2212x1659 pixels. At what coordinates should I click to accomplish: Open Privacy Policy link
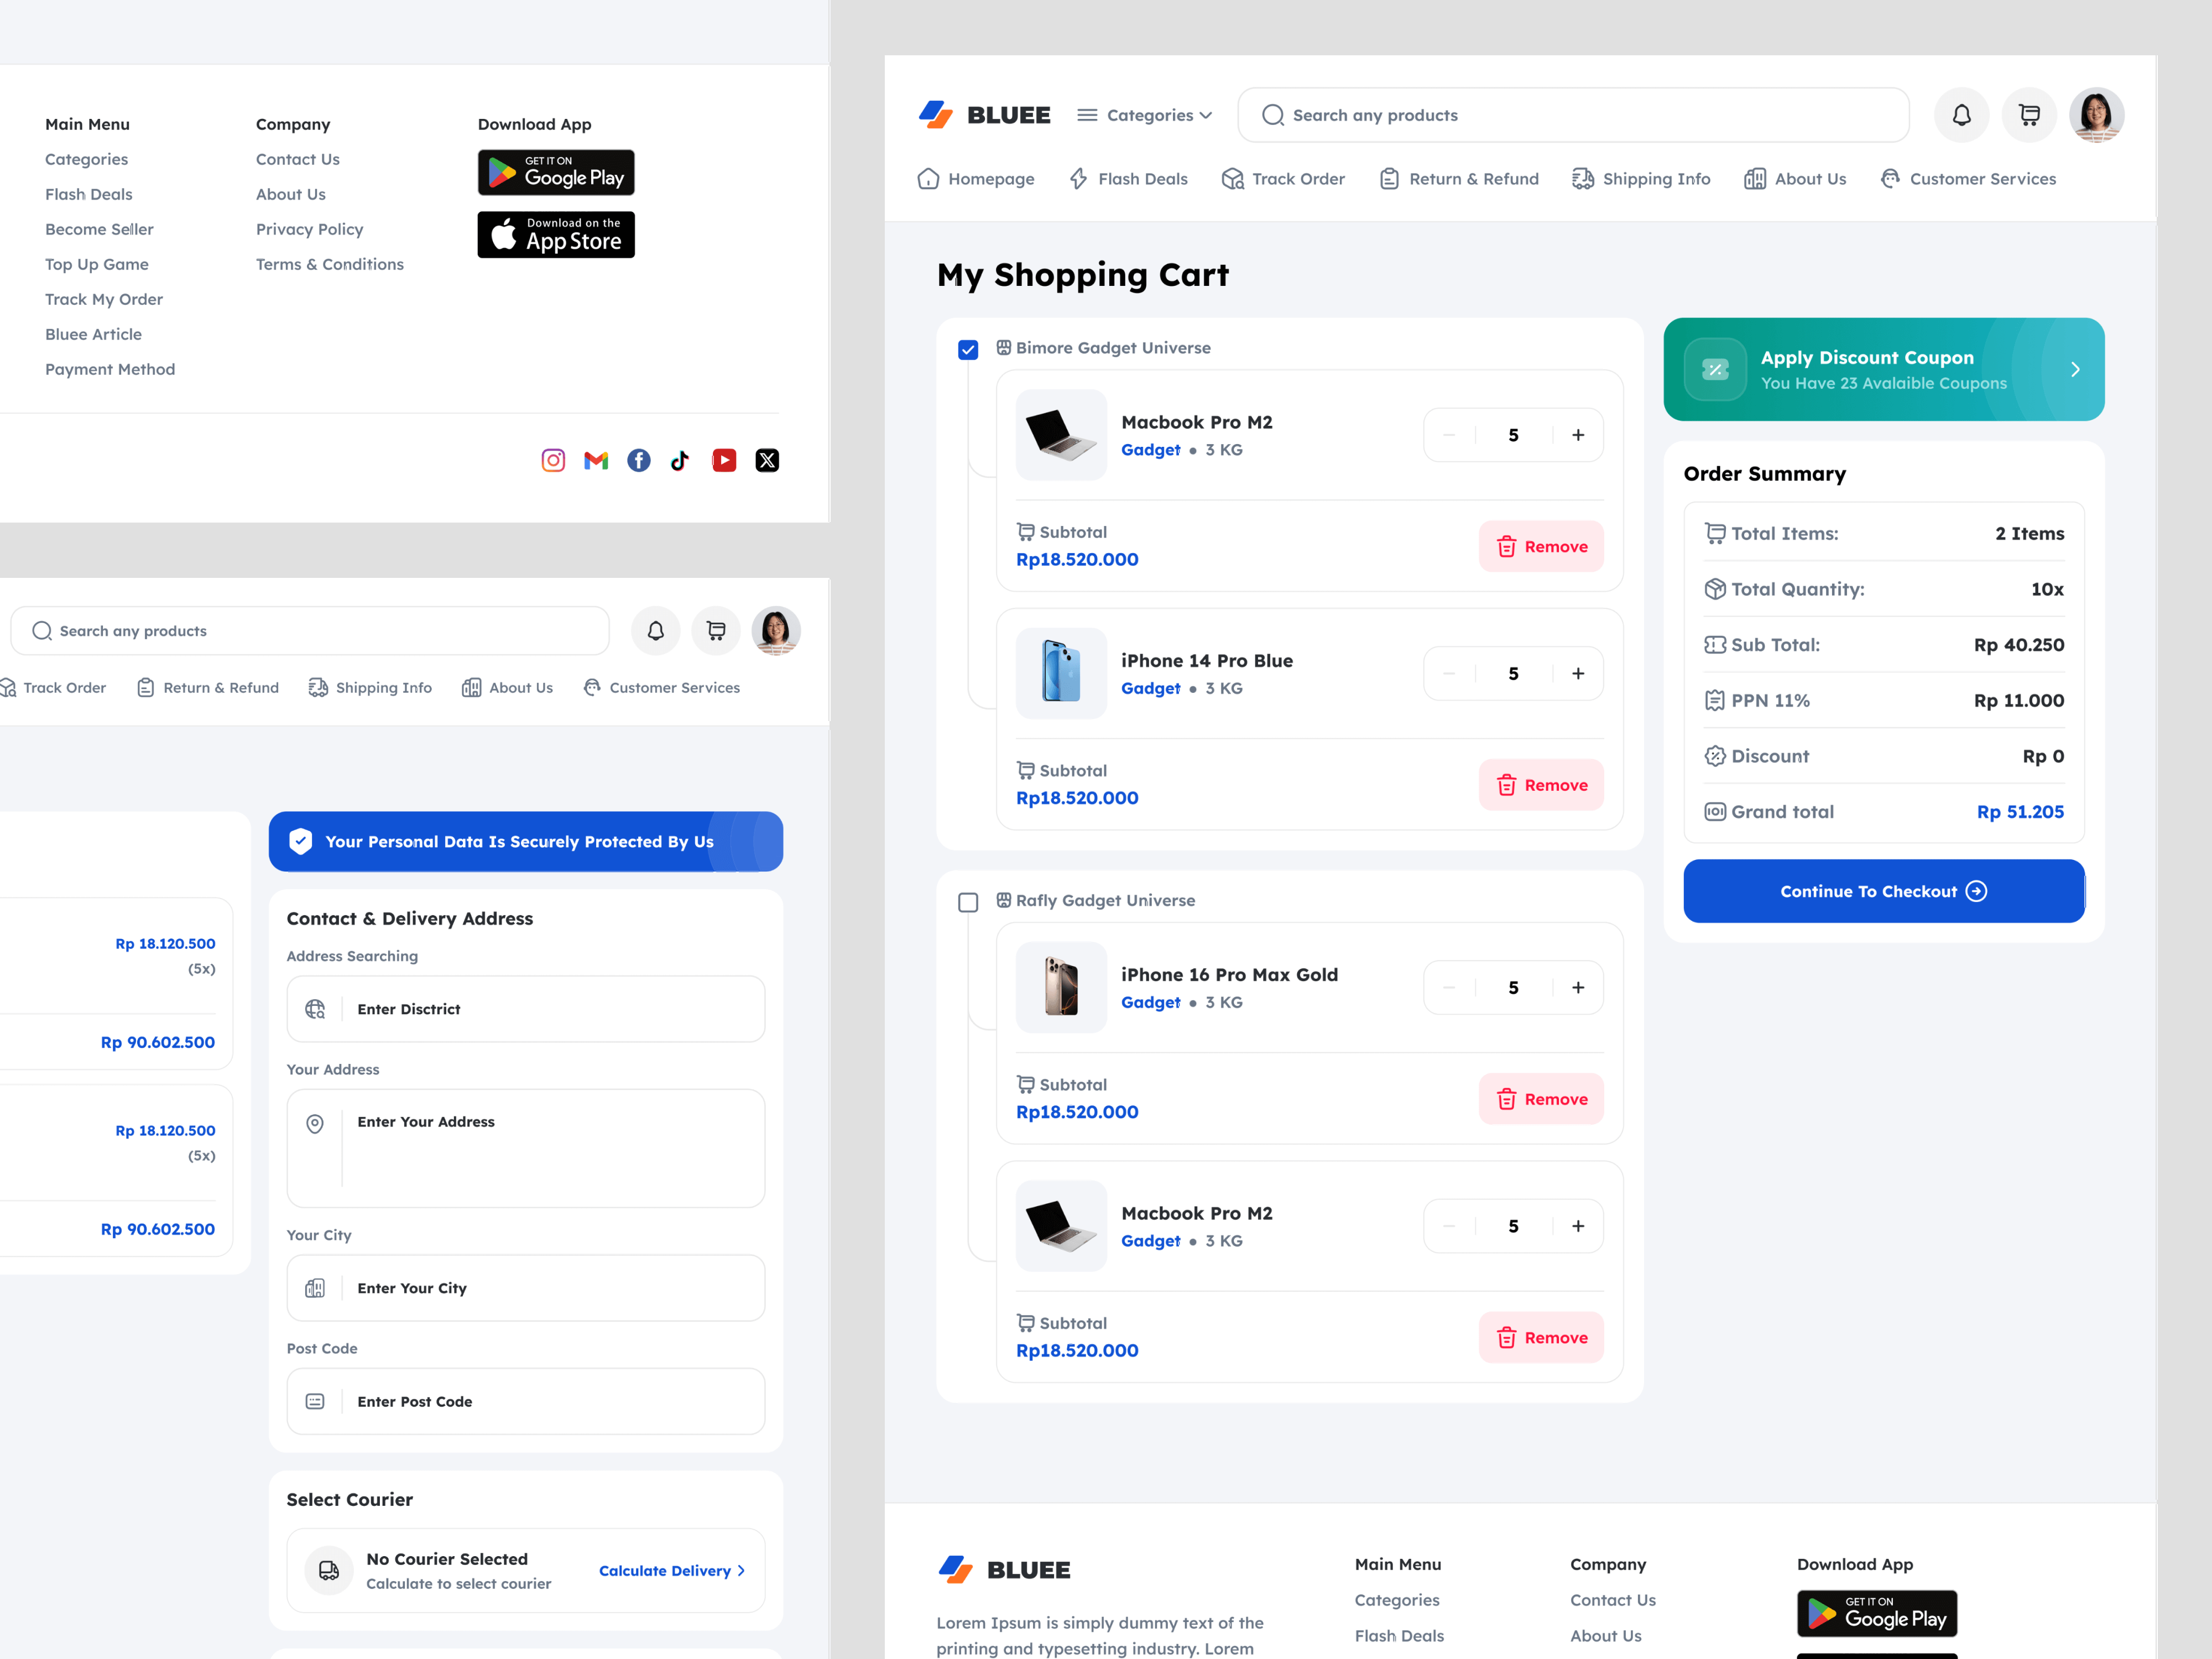click(309, 229)
